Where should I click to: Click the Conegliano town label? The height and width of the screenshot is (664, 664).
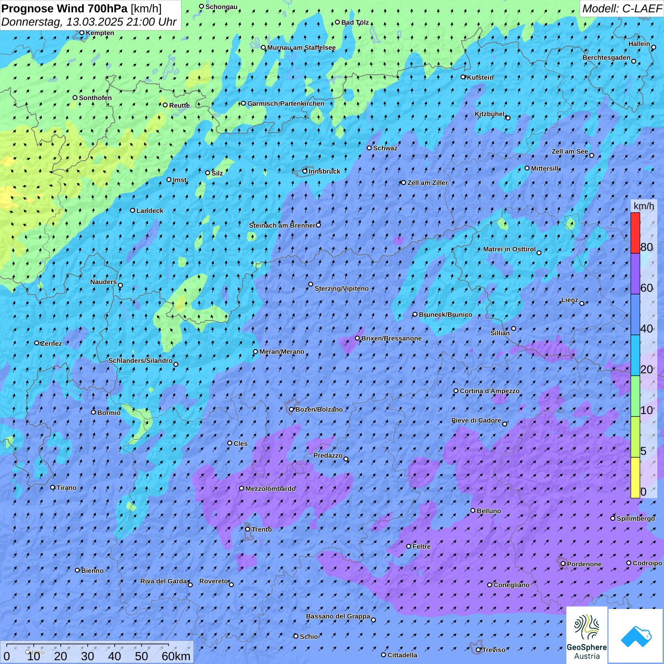coord(511,585)
